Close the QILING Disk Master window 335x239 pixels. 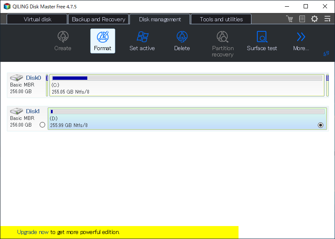325,6
